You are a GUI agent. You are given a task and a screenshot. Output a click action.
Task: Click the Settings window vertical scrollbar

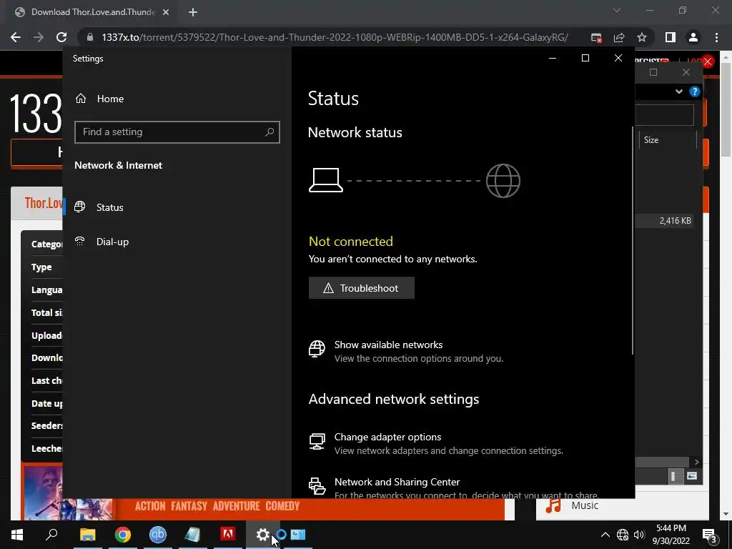pyautogui.click(x=633, y=240)
